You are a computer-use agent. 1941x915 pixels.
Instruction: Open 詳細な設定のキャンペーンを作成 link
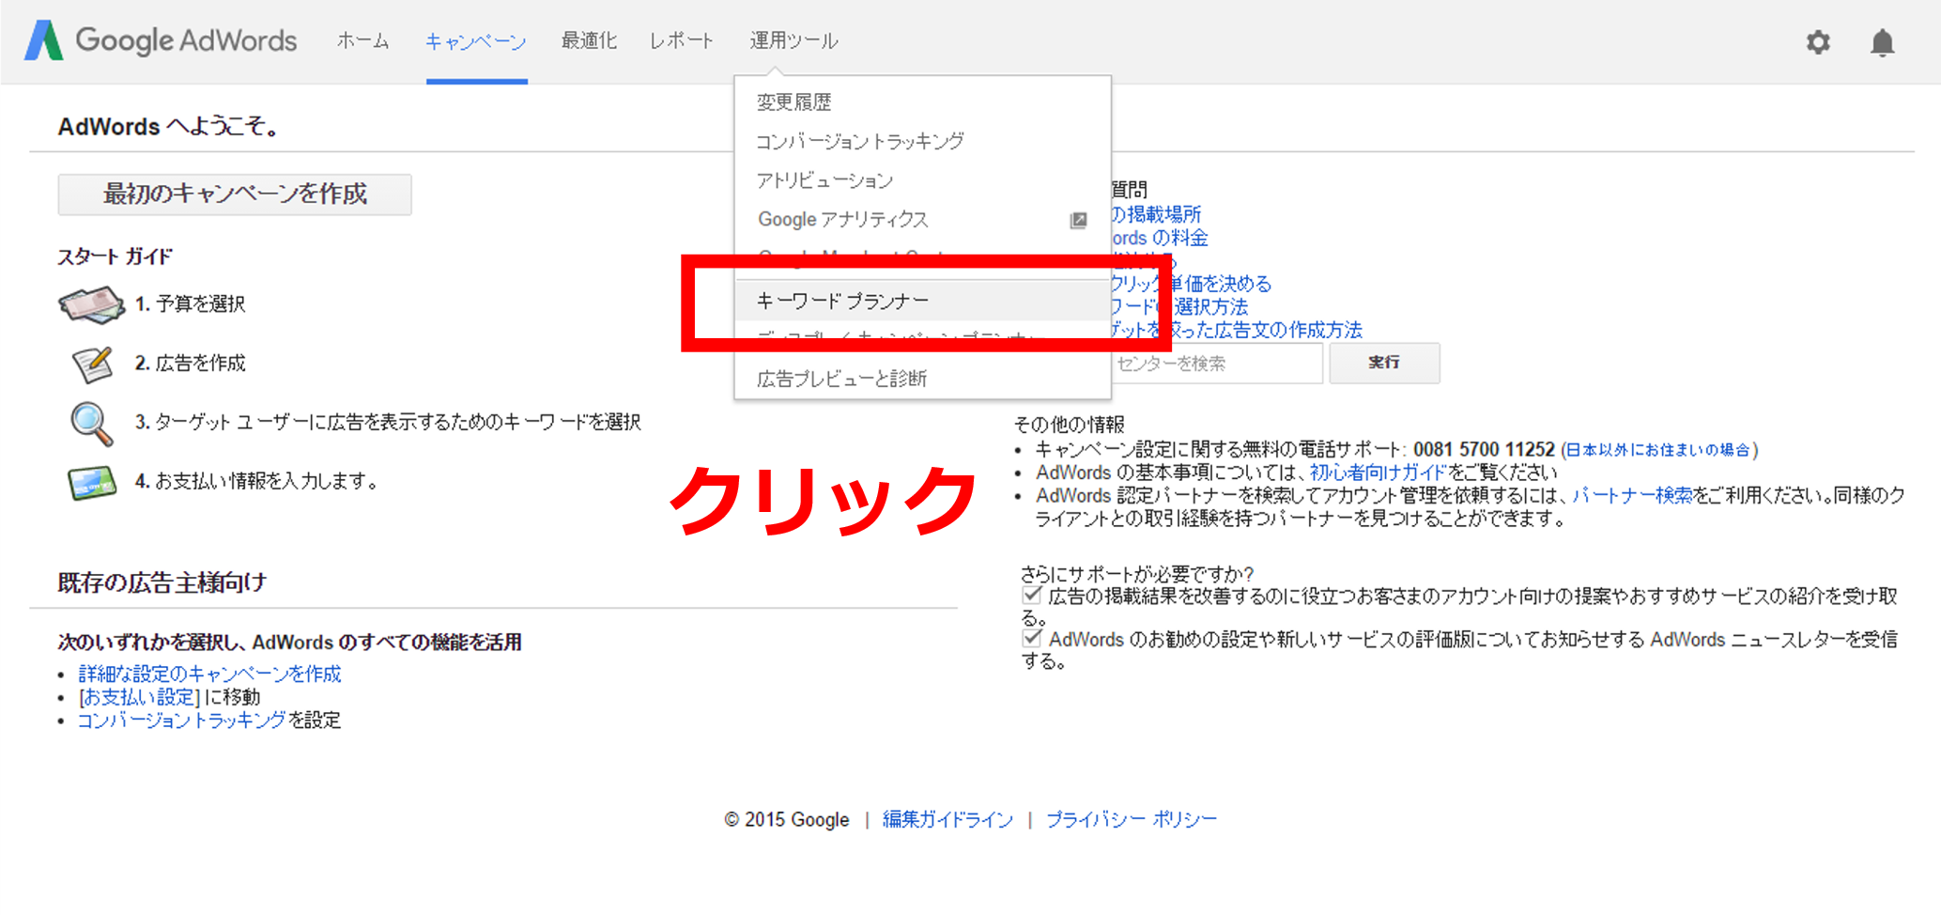click(x=210, y=674)
